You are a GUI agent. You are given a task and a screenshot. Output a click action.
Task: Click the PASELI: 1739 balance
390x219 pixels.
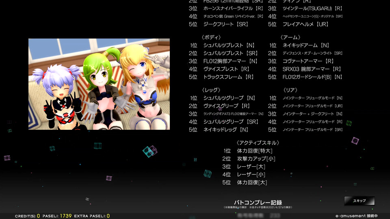click(x=57, y=216)
